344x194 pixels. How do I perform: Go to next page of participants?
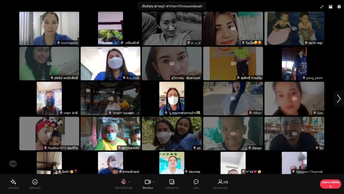click(x=338, y=98)
